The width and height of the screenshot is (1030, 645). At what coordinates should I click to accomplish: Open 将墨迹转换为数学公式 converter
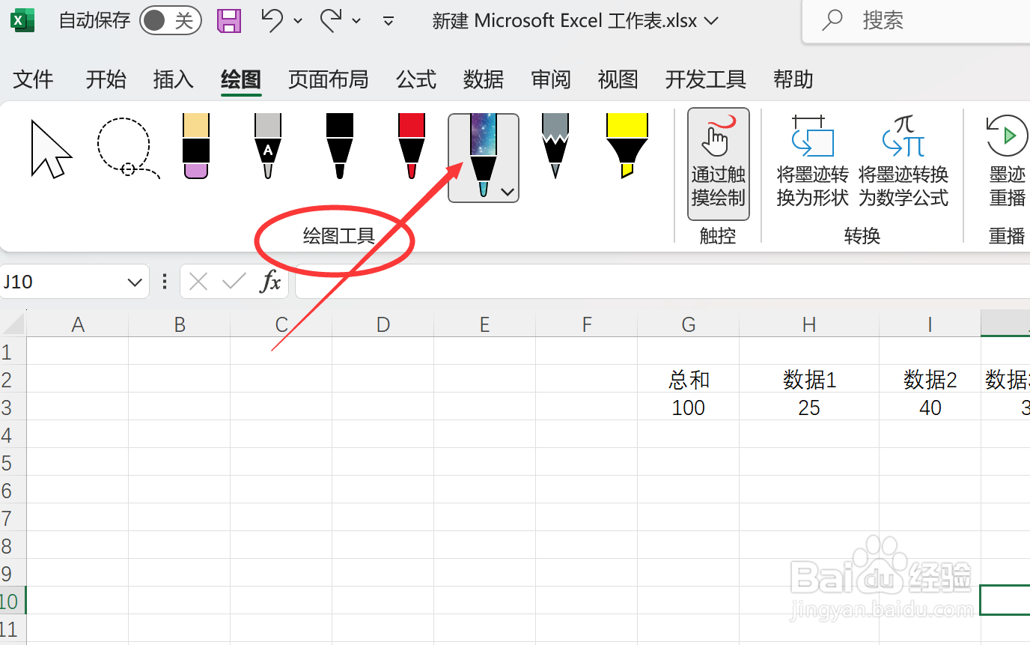[x=903, y=161]
